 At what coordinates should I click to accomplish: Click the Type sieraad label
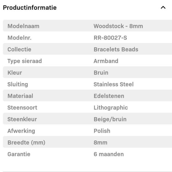point(25,61)
